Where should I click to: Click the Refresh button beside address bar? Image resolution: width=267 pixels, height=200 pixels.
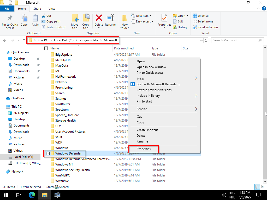206,40
